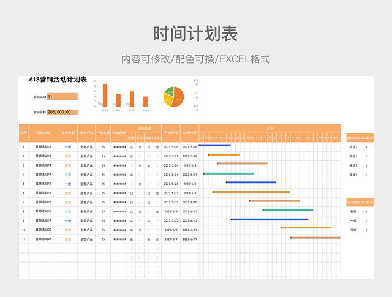The width and height of the screenshot is (392, 297).
Task: Select the 营销活动16 name cell
Action: (x=43, y=193)
